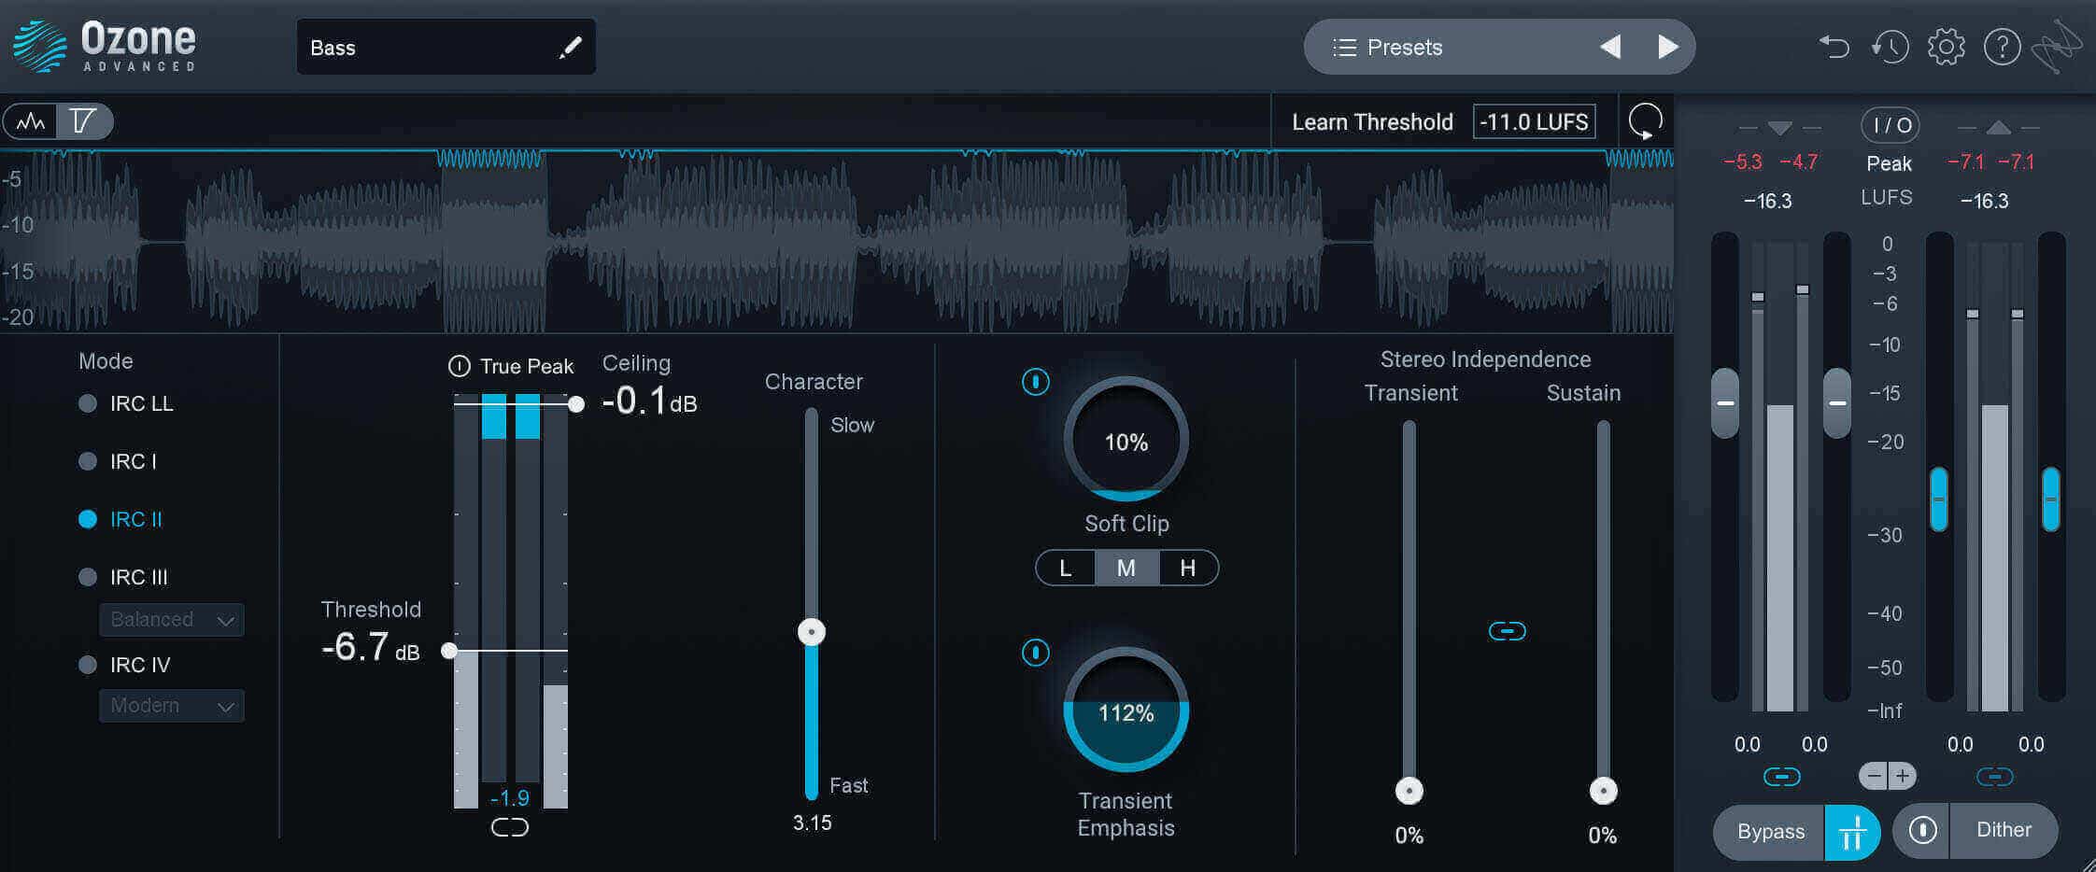The image size is (2096, 872).
Task: Click the Ceiling slider handle
Action: 576,404
